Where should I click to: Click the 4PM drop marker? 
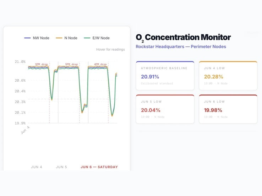point(100,64)
